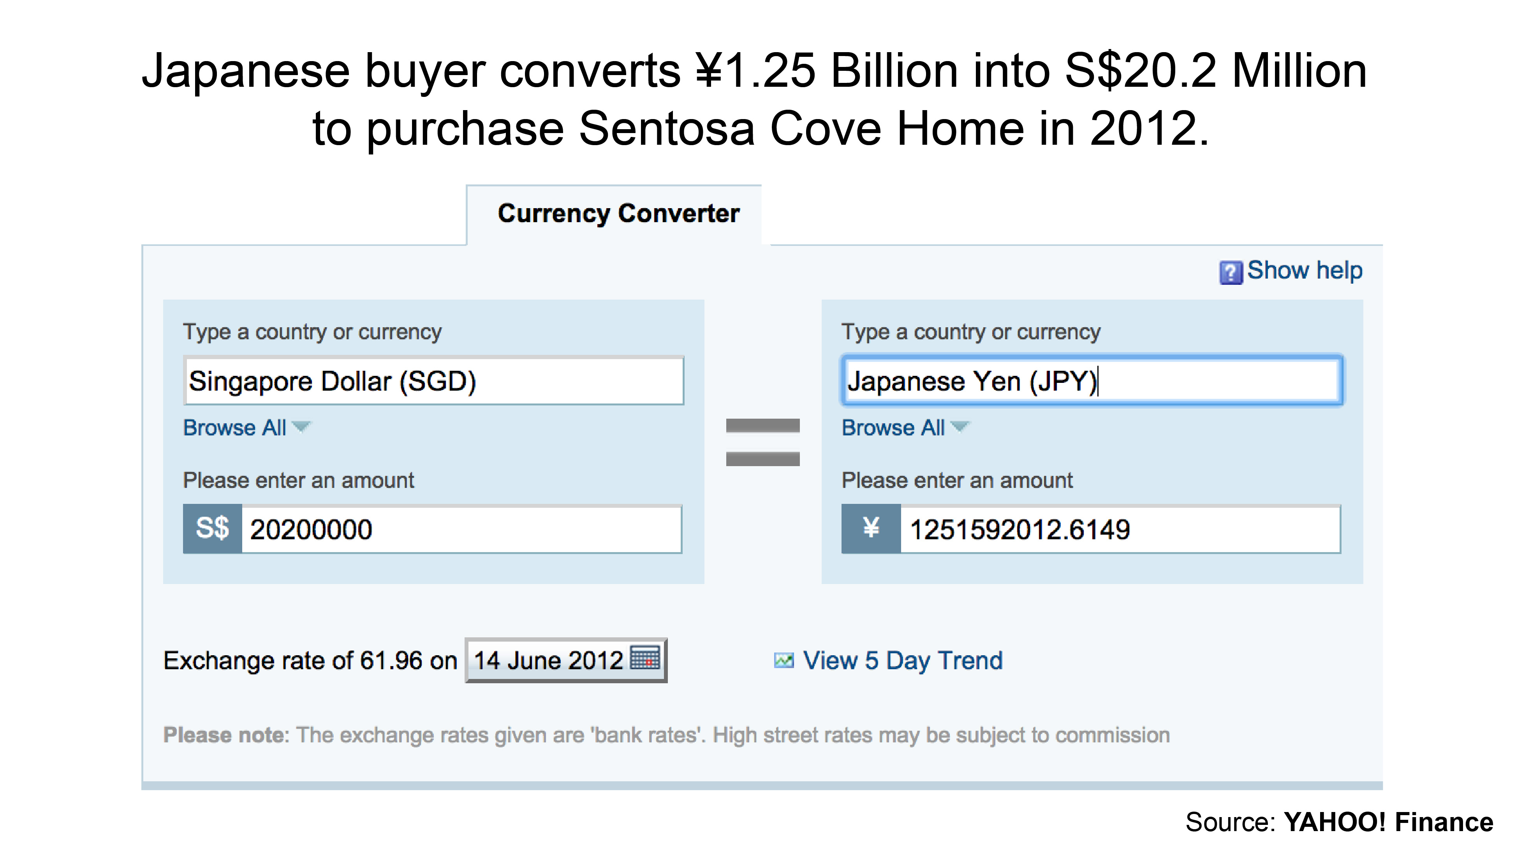
Task: Expand the right Browse All arrow
Action: 960,426
